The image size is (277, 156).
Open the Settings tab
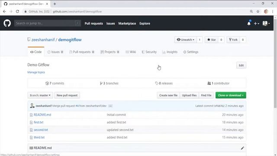(x=191, y=52)
